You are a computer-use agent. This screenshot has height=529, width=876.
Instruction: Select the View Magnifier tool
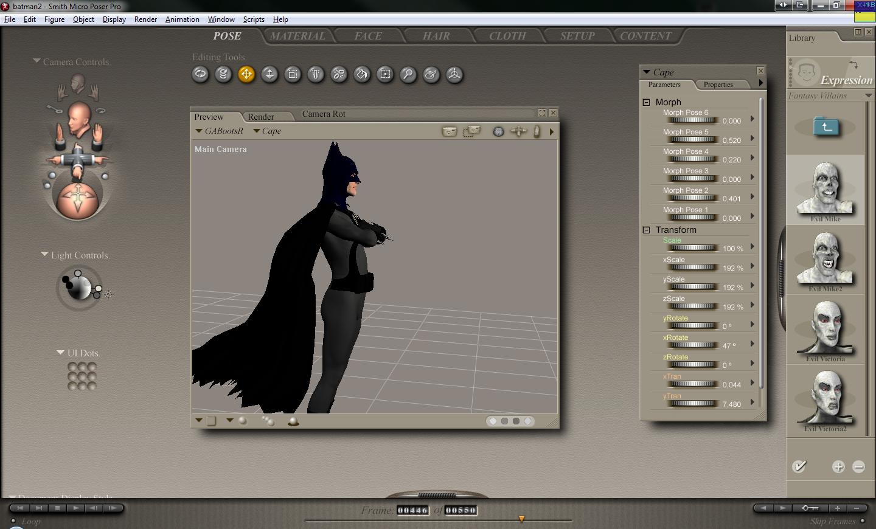408,74
